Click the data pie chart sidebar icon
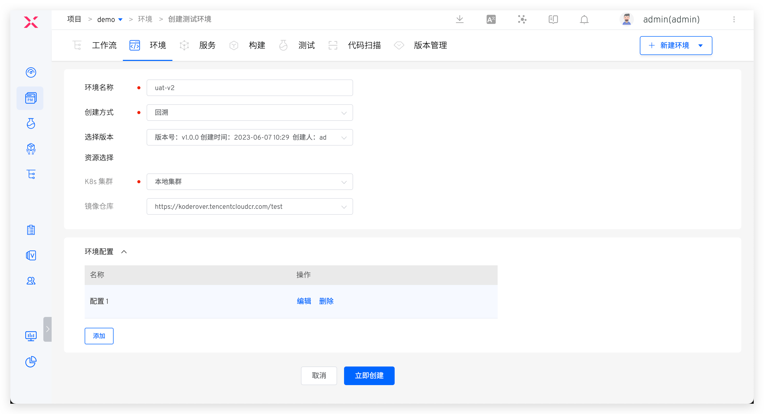Viewport: 764px width, 414px height. pyautogui.click(x=31, y=362)
